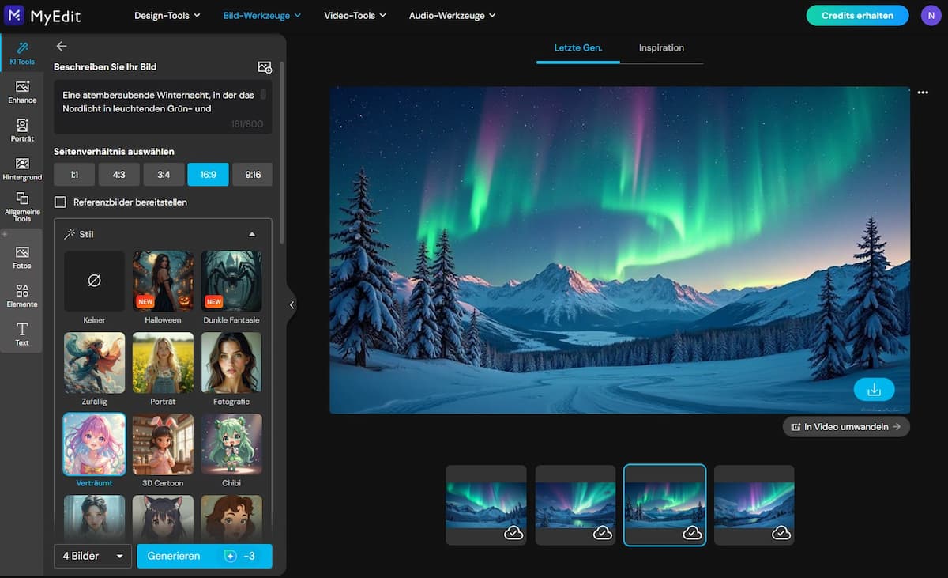948x578 pixels.
Task: Click the image upload icon beside description
Action: pos(265,68)
